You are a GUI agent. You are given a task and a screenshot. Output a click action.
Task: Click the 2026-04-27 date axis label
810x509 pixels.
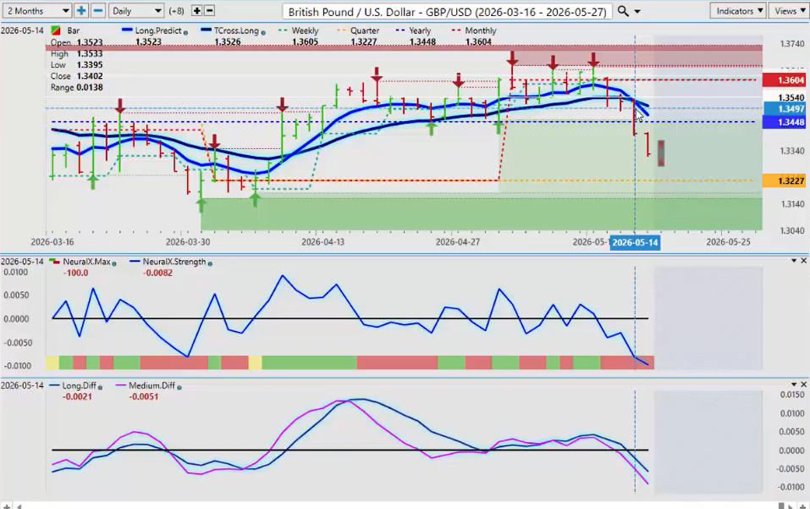[x=458, y=242]
